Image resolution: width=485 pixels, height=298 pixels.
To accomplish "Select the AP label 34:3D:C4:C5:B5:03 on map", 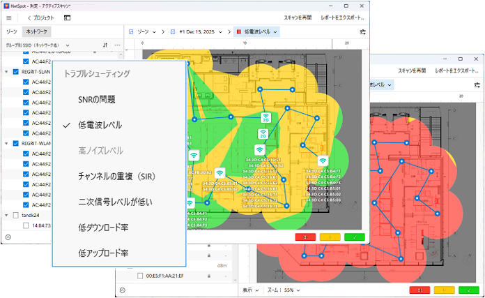I will 323,200.
